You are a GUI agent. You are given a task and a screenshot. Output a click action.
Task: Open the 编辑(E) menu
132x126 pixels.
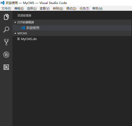[x=19, y=9]
